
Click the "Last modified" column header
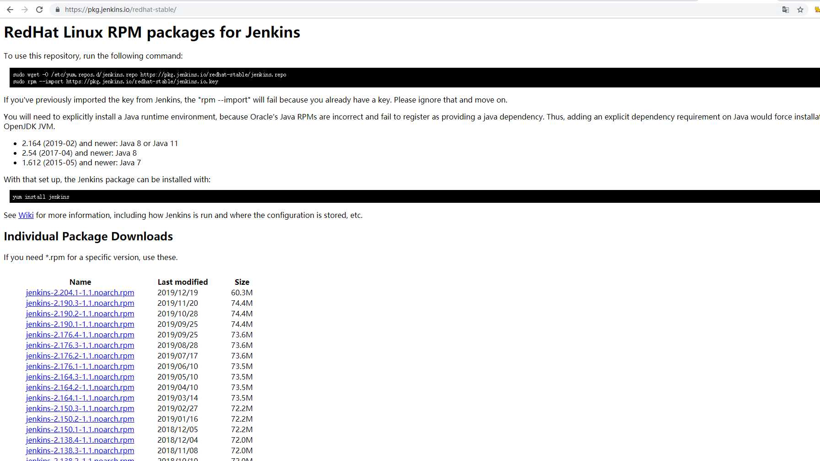pyautogui.click(x=183, y=282)
